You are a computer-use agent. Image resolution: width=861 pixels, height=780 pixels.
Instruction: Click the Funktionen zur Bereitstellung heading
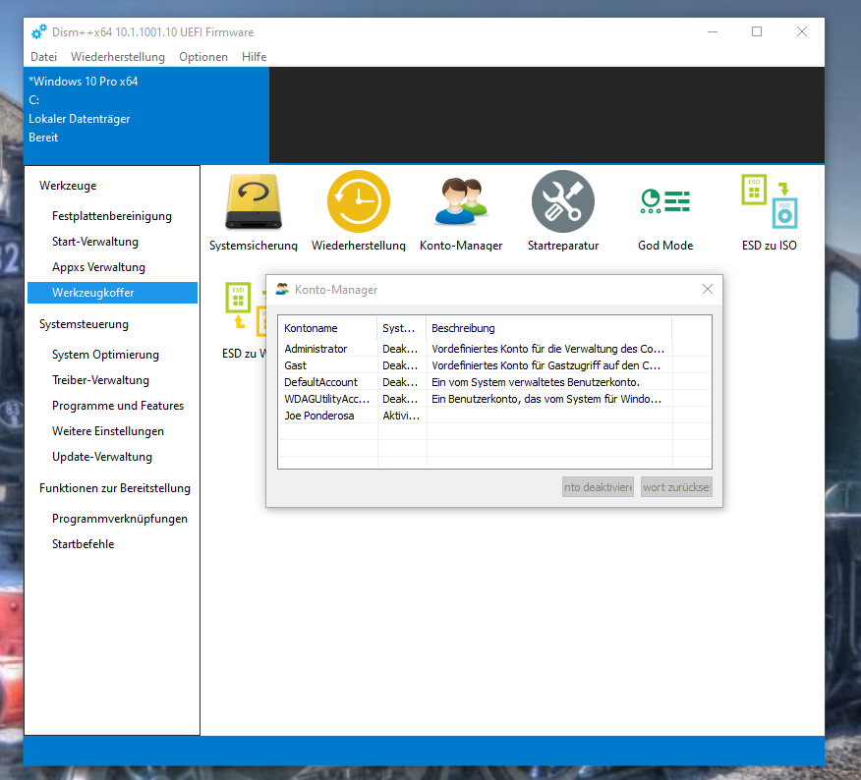coord(115,488)
